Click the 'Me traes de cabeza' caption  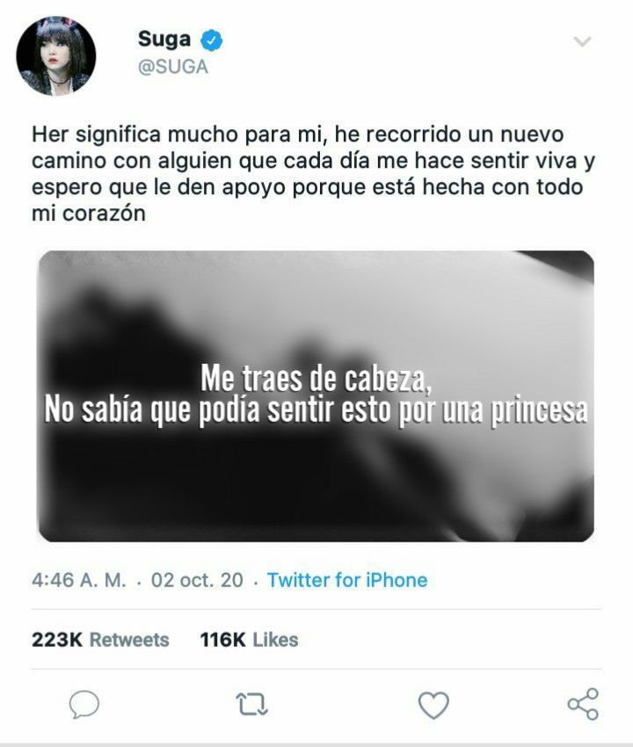pyautogui.click(x=316, y=378)
